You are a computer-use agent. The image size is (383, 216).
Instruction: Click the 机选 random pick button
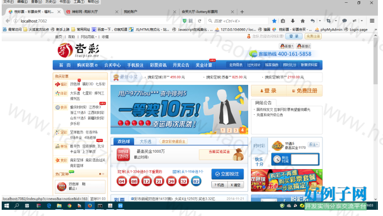point(219,185)
